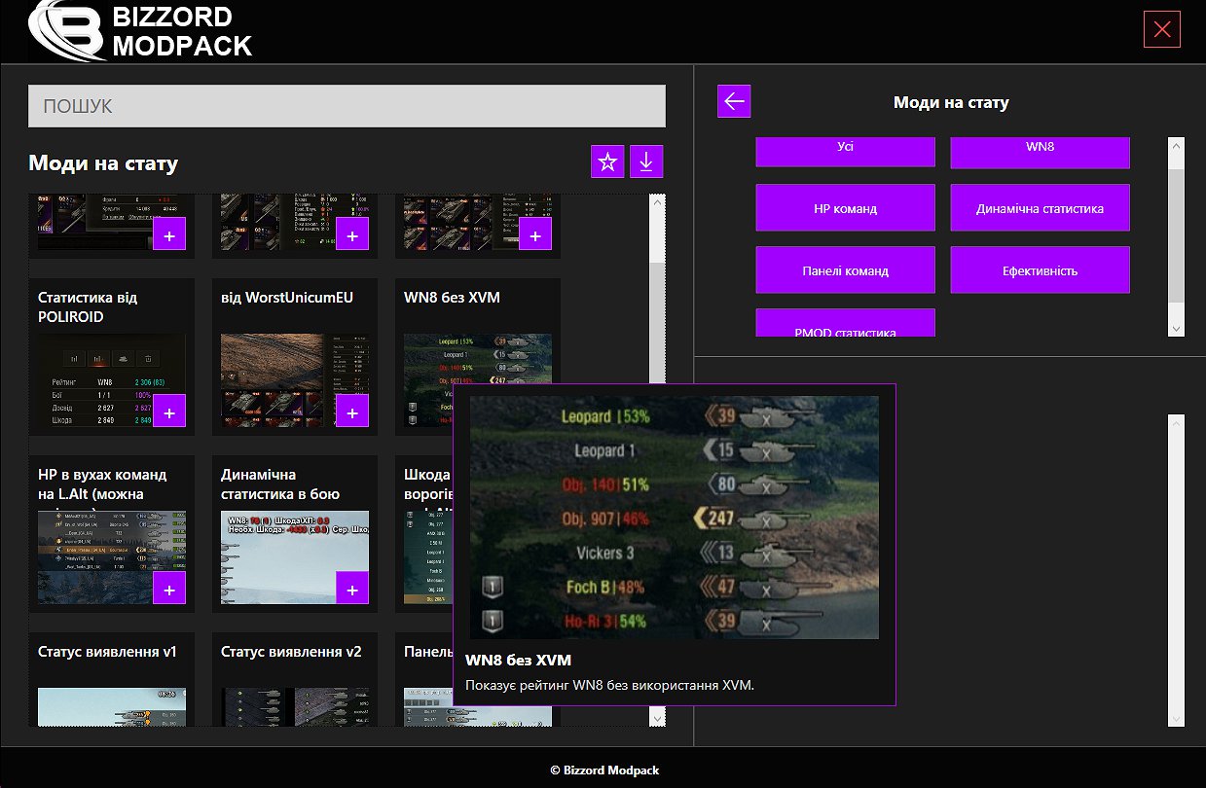
Task: Click the від WorstUnicumEU preview image
Action: tap(295, 381)
